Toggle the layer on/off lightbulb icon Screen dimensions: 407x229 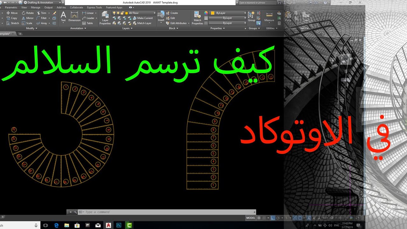point(114,13)
